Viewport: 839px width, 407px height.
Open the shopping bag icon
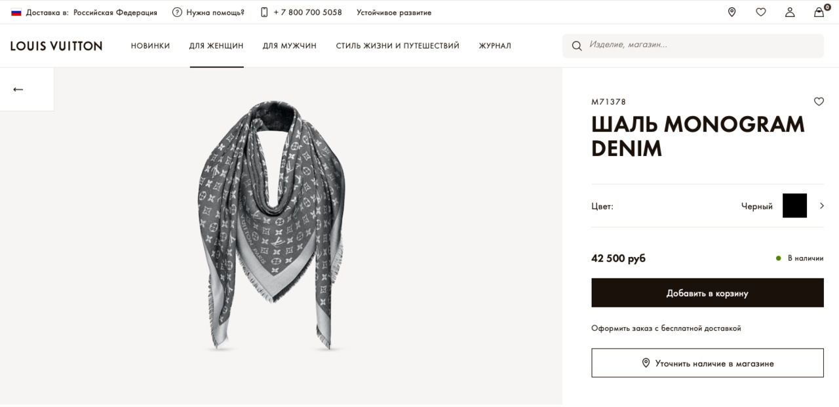[819, 12]
